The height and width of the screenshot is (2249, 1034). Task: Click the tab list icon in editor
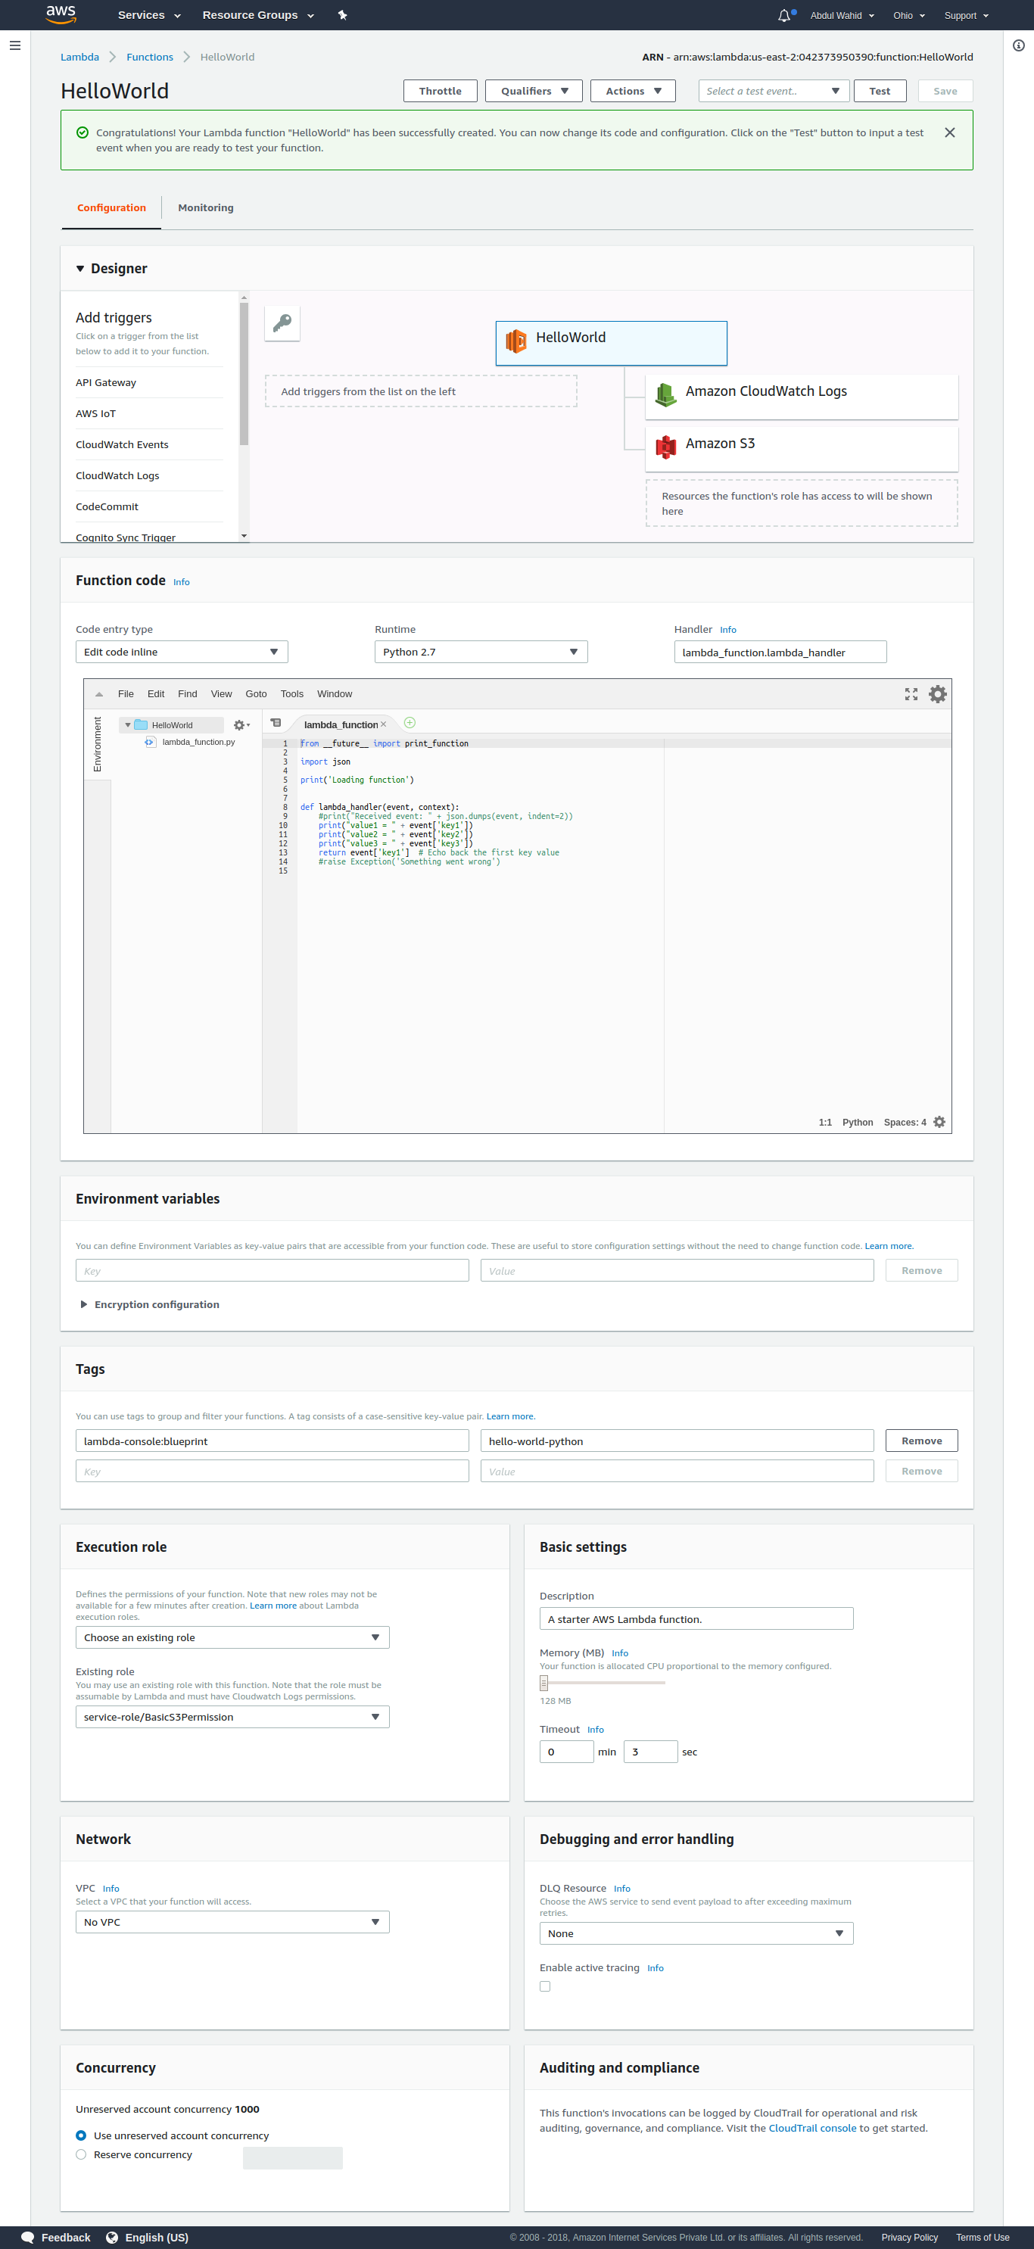click(275, 723)
